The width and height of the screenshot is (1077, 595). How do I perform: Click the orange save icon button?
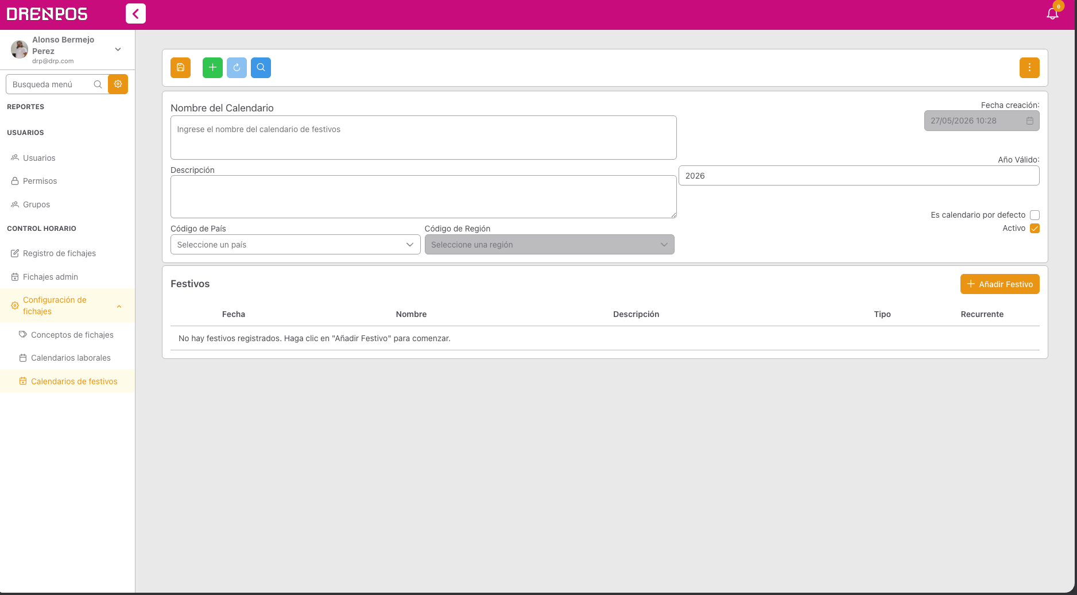(x=180, y=68)
